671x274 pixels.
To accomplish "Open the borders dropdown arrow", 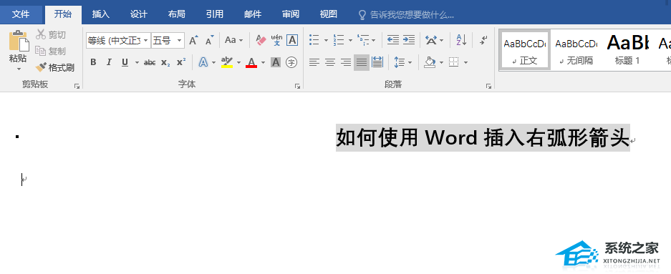I will coord(465,63).
